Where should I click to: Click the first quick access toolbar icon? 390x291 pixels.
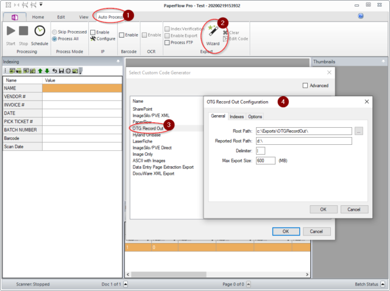click(8, 5)
